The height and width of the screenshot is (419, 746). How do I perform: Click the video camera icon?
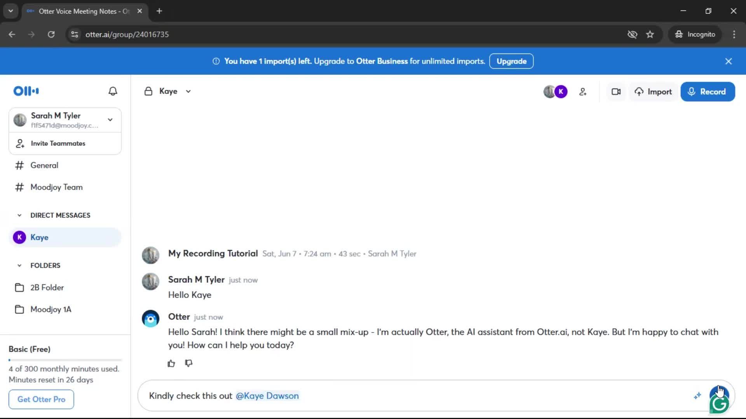pyautogui.click(x=616, y=92)
